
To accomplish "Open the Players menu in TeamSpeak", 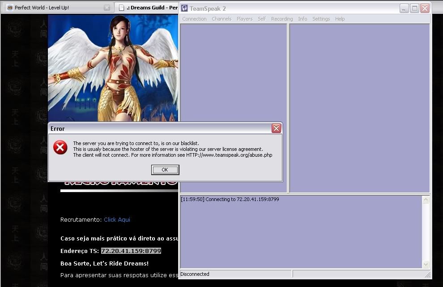I will [x=244, y=19].
